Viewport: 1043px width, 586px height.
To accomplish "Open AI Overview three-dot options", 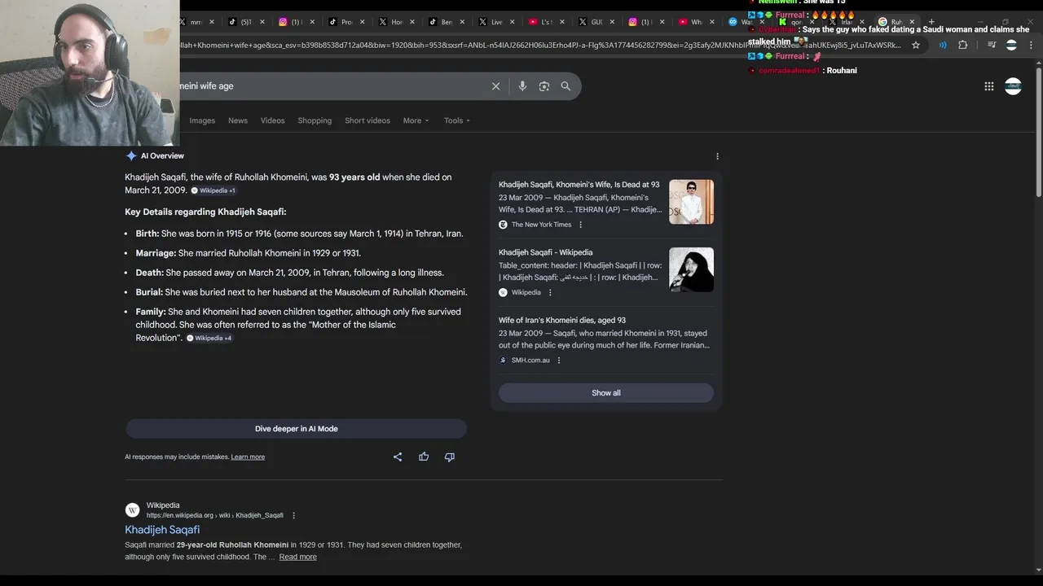I will (x=717, y=156).
